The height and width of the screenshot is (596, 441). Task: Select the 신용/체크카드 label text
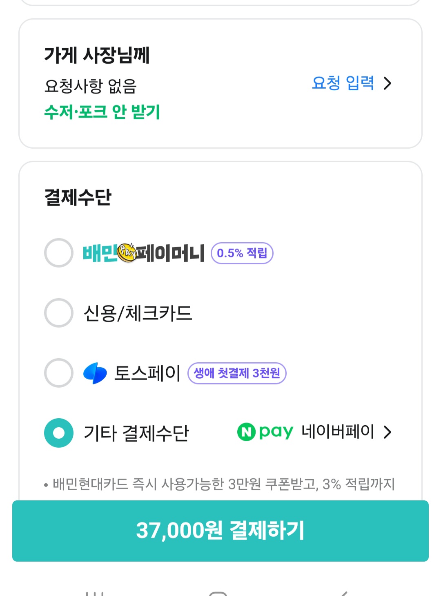point(138,313)
